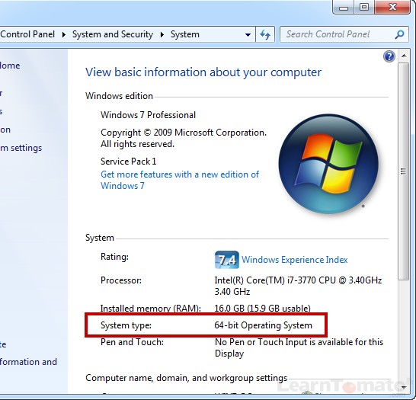Image resolution: width=416 pixels, height=400 pixels.
Task: Click the 'Processor:' label
Action: click(x=121, y=280)
